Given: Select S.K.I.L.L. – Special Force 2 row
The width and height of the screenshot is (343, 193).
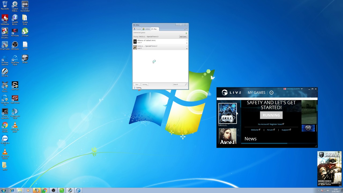Looking at the screenshot, I should (160, 47).
